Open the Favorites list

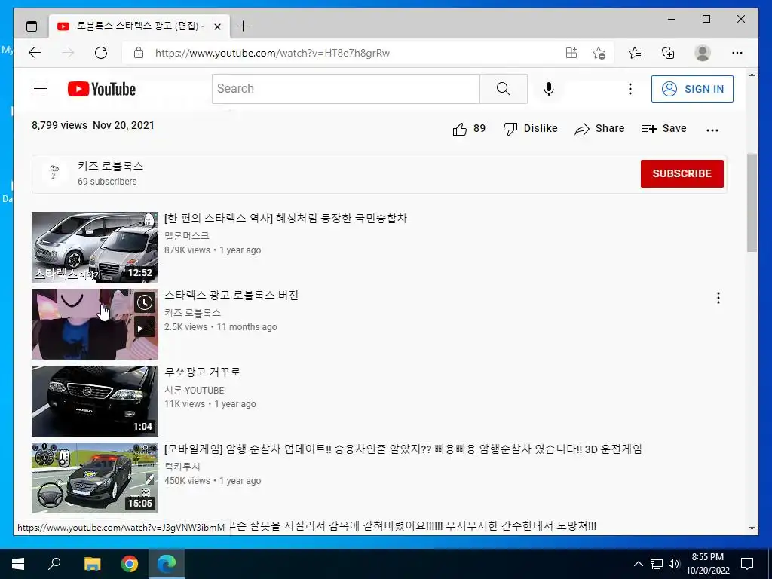tap(635, 53)
